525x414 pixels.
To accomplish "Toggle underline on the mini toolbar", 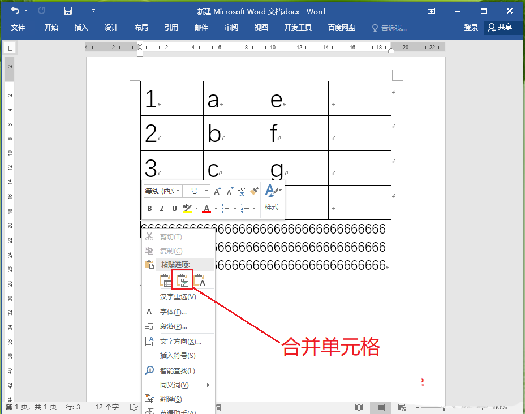I will (174, 209).
